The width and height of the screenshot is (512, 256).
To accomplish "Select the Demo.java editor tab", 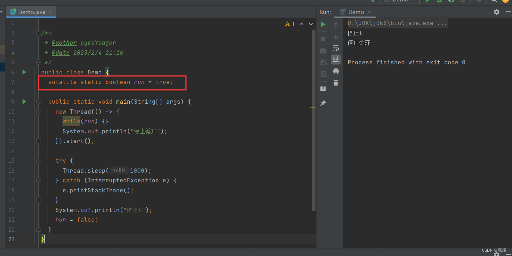I will click(31, 12).
